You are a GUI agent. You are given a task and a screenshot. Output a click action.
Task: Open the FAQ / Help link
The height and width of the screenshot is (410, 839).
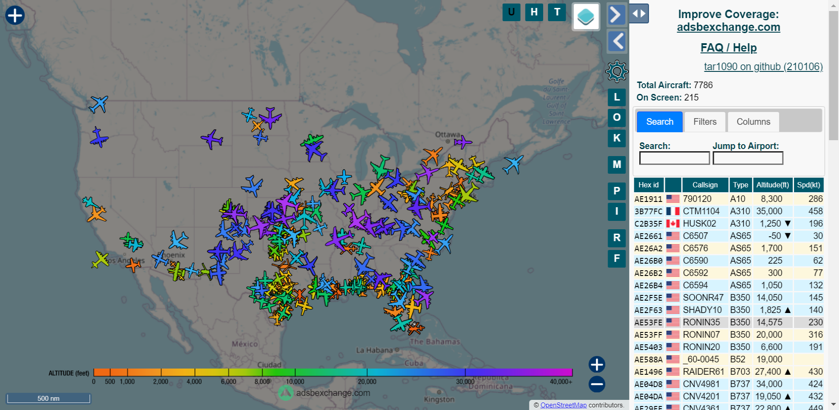pos(728,48)
